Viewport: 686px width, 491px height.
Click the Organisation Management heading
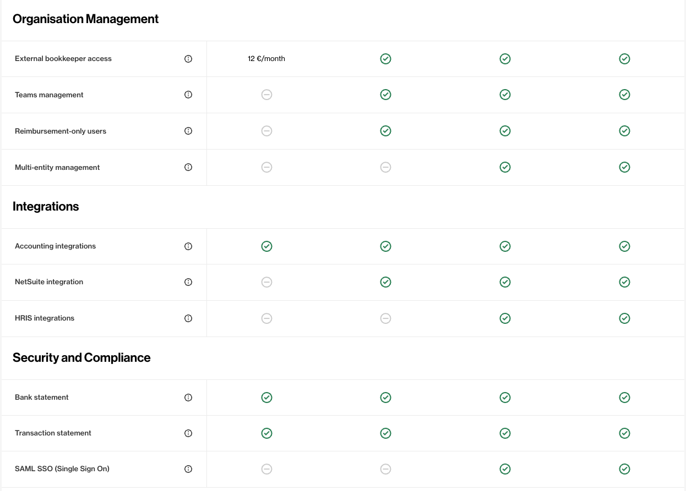85,19
